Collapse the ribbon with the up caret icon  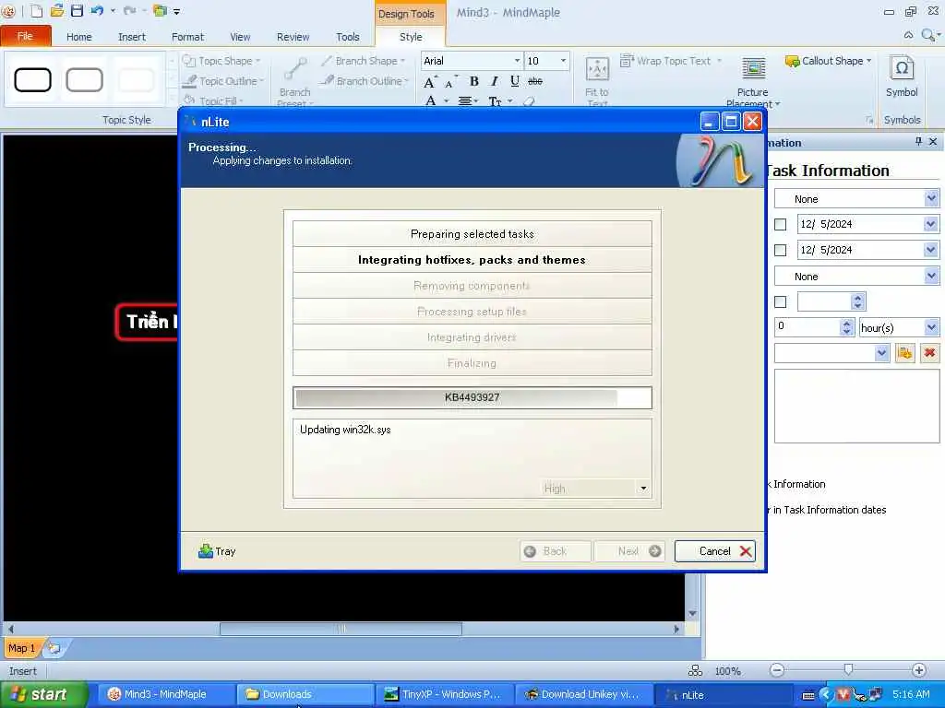pos(908,36)
